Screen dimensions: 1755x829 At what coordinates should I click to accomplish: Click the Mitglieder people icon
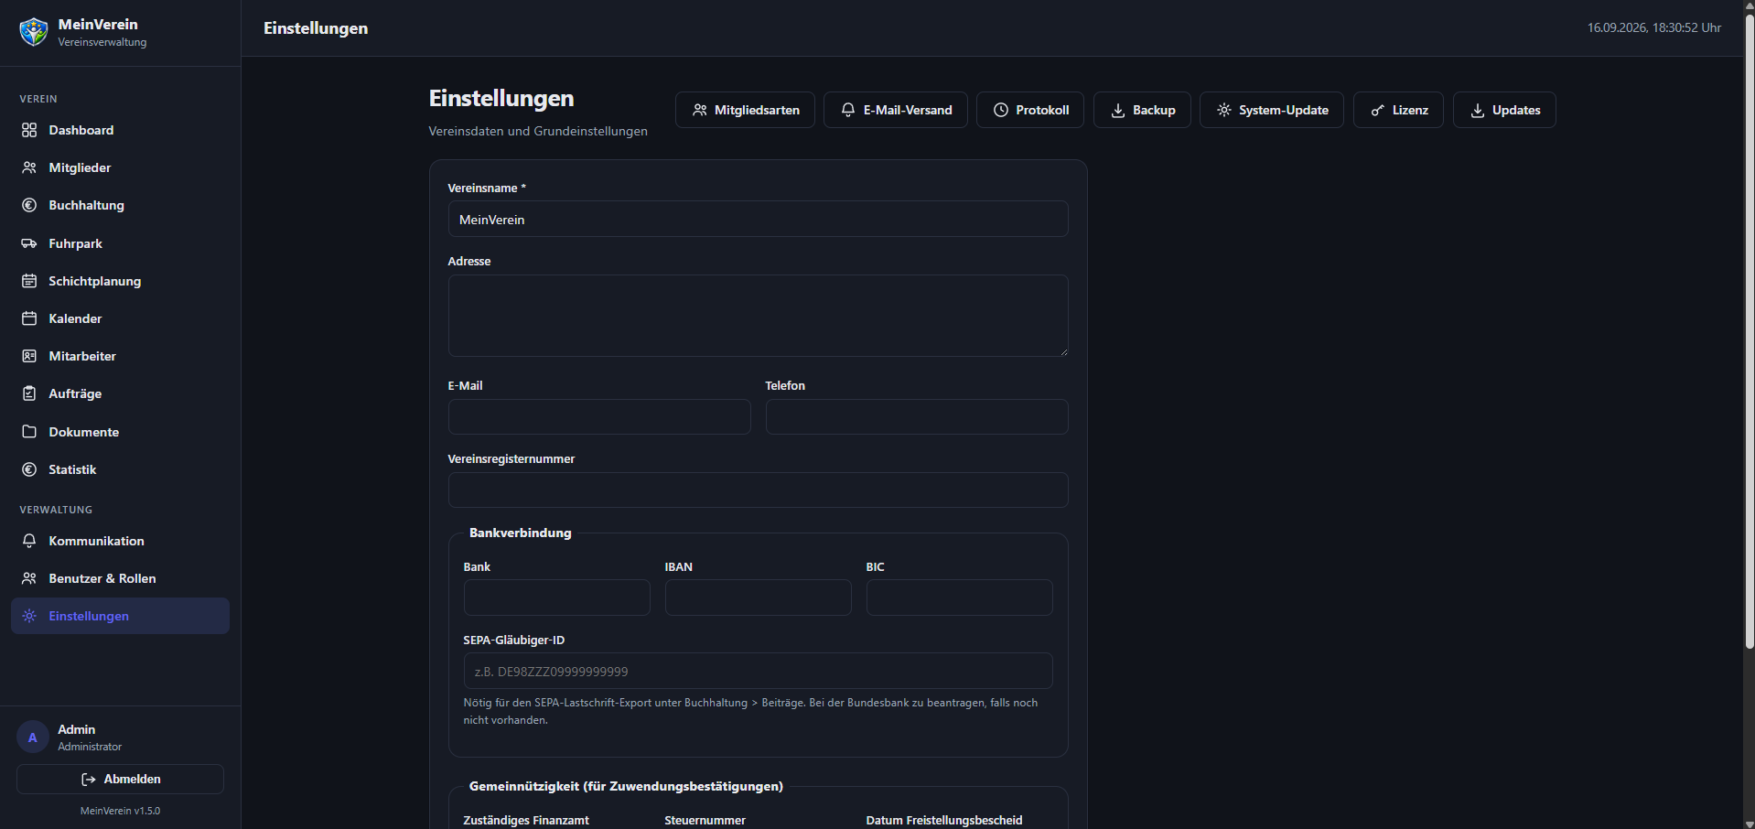pos(29,167)
